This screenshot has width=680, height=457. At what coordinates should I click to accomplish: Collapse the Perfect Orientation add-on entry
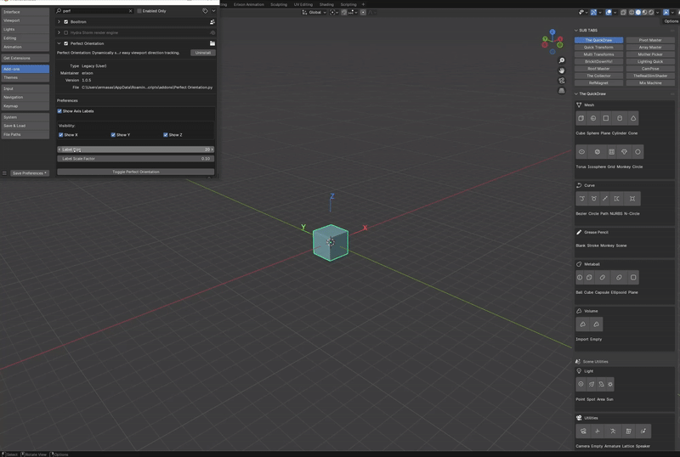click(59, 43)
